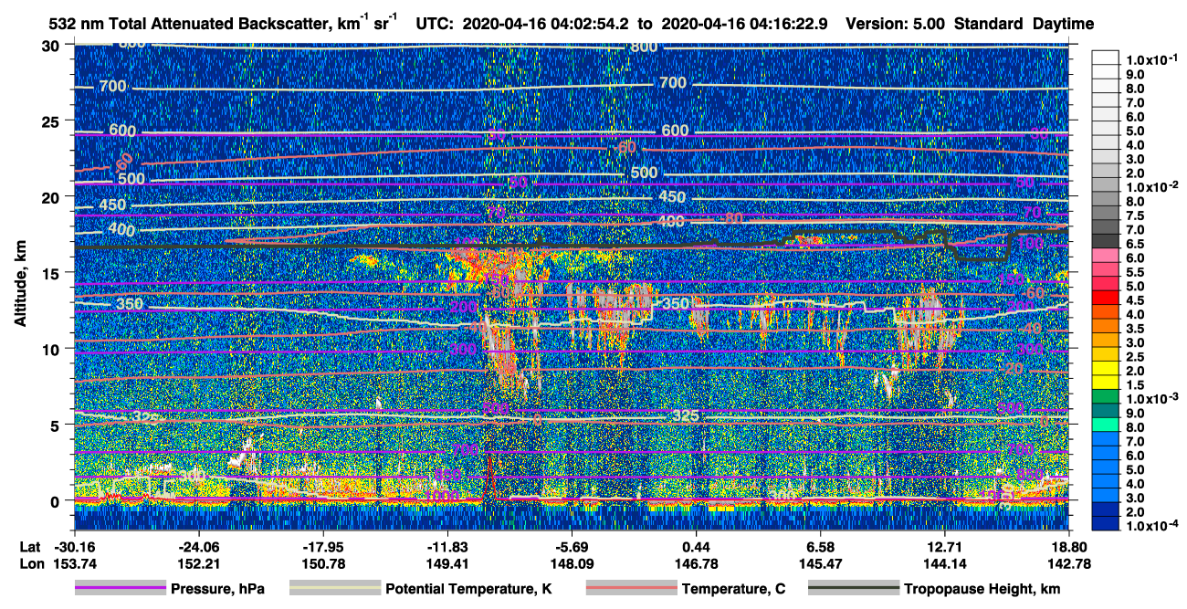The width and height of the screenshot is (1187, 609).
Task: Click the Temperature line sample in legend
Action: pos(632,589)
